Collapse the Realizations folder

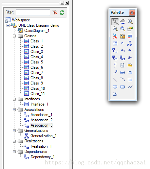coord(14,141)
